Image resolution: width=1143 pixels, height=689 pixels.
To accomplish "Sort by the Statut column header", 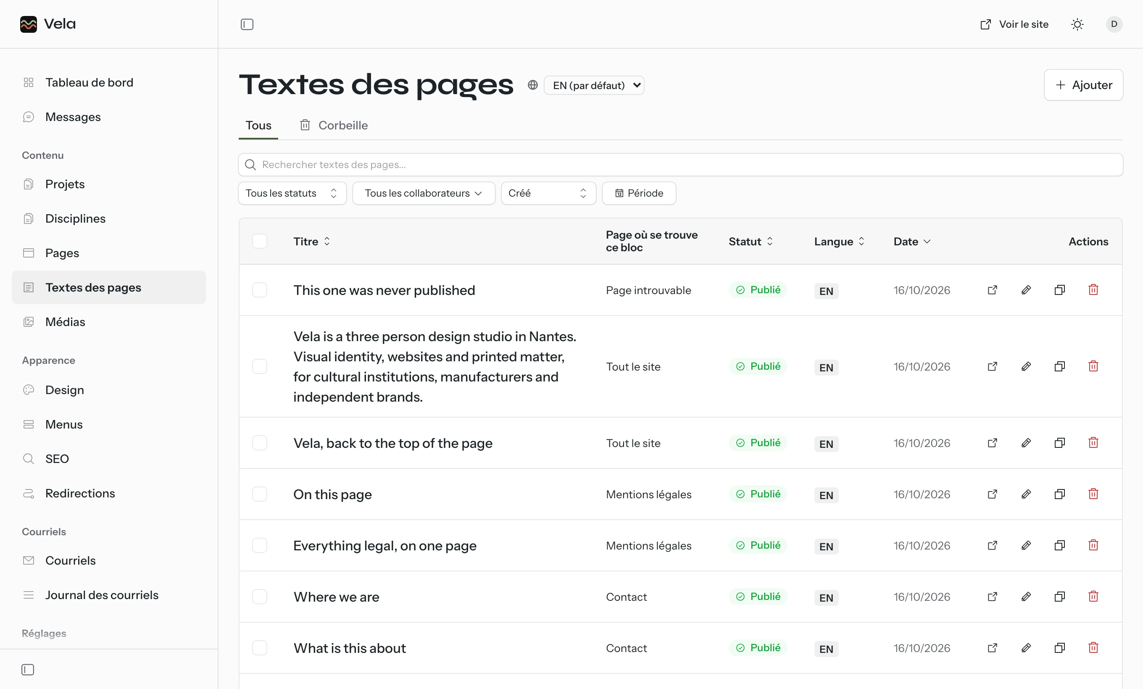I will (751, 241).
